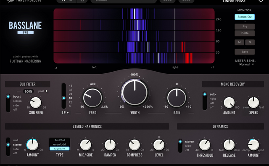Choose 24 dB filter slope

click(71, 94)
